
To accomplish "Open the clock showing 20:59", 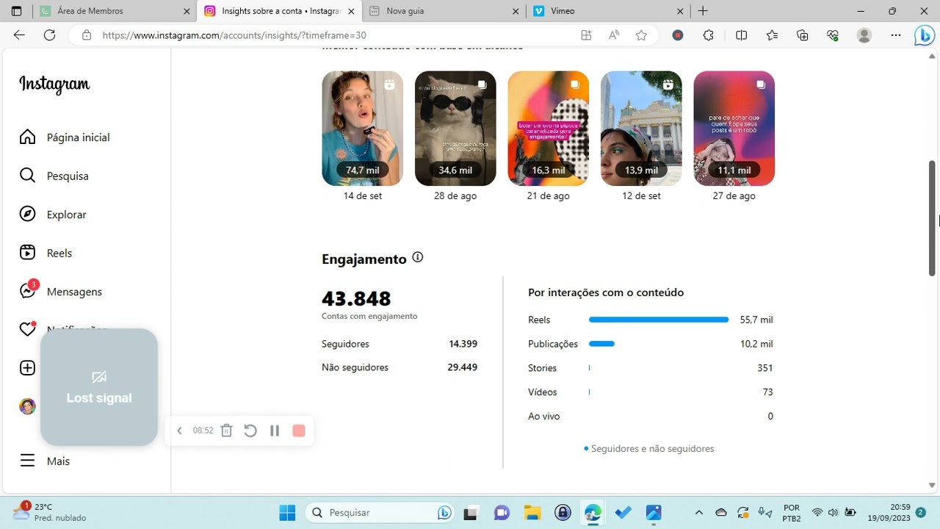I will tap(889, 512).
